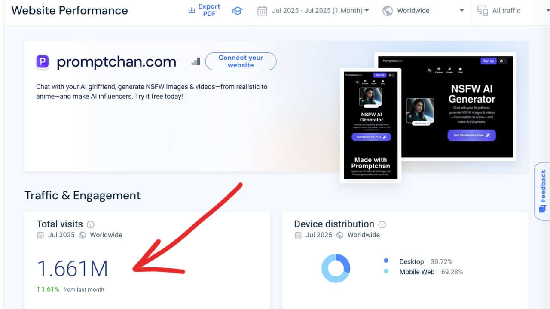
Task: Click the Total visits info icon
Action: pyautogui.click(x=91, y=224)
